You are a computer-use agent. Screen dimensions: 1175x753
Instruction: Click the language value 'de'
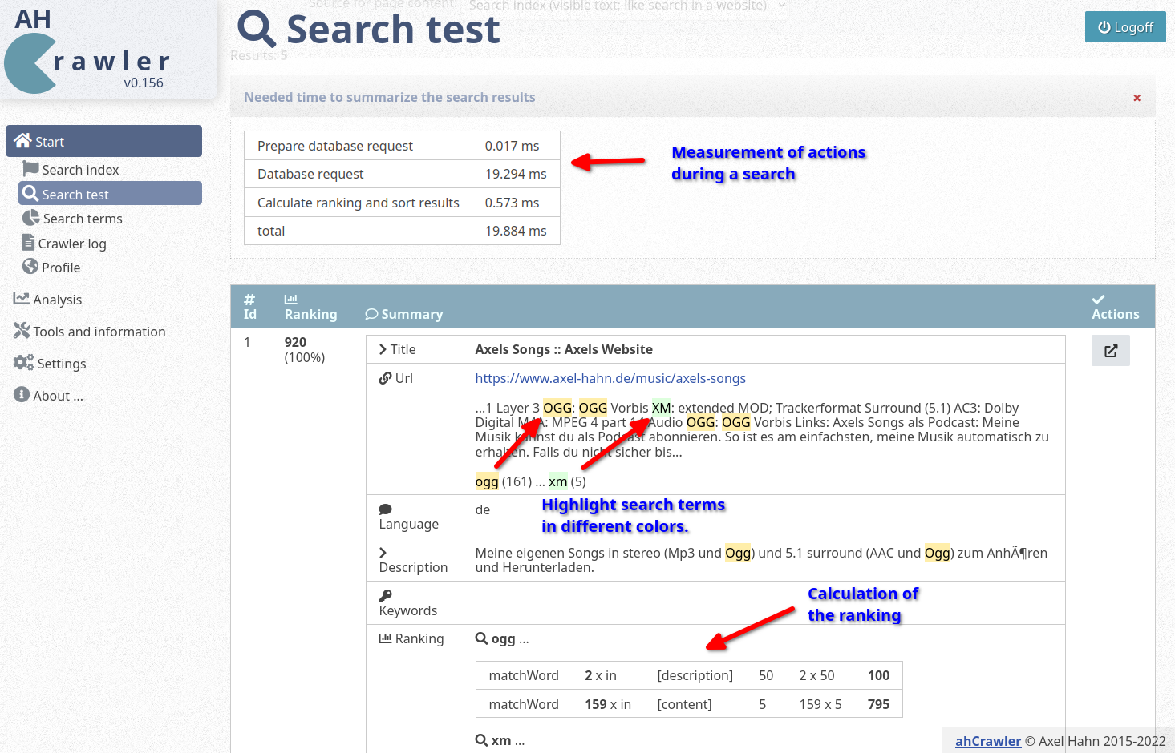coord(483,509)
